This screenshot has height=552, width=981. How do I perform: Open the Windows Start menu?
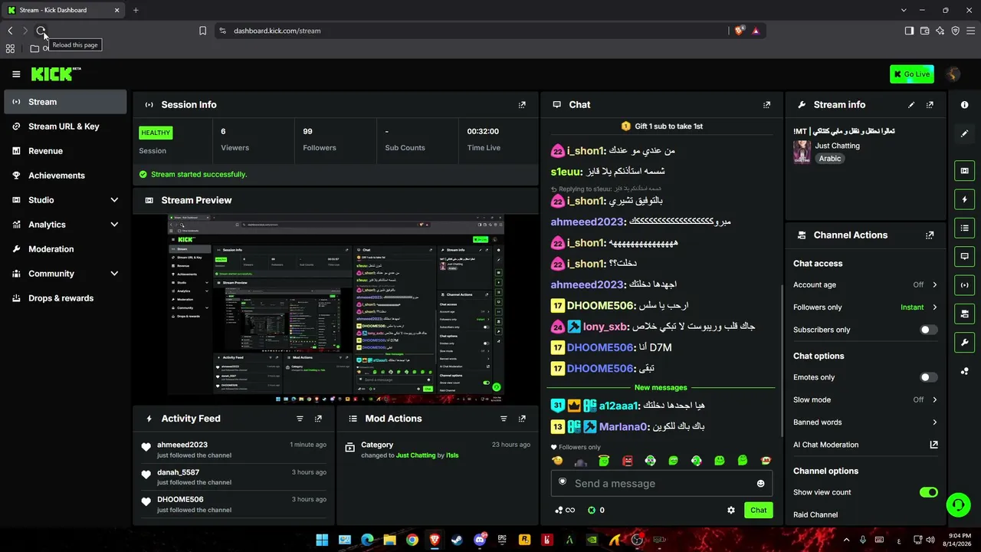(322, 540)
